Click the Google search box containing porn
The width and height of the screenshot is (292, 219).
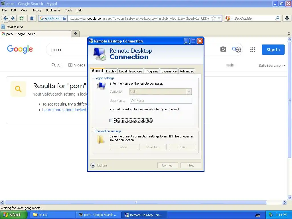point(67,50)
